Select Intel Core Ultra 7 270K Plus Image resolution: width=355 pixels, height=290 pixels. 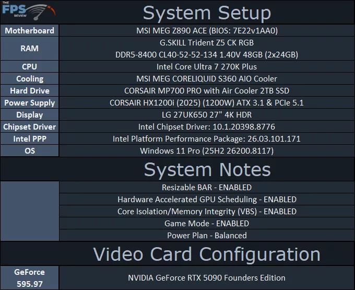(207, 66)
